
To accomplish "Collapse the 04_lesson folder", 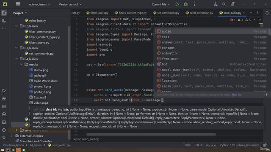I will (x=17, y=59).
